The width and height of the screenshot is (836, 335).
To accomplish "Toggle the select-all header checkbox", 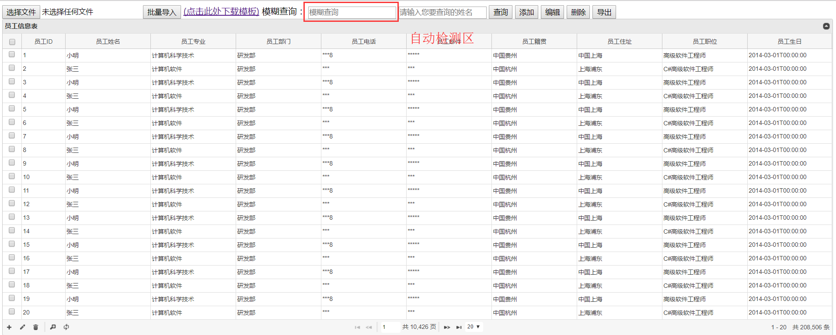I will pyautogui.click(x=12, y=42).
